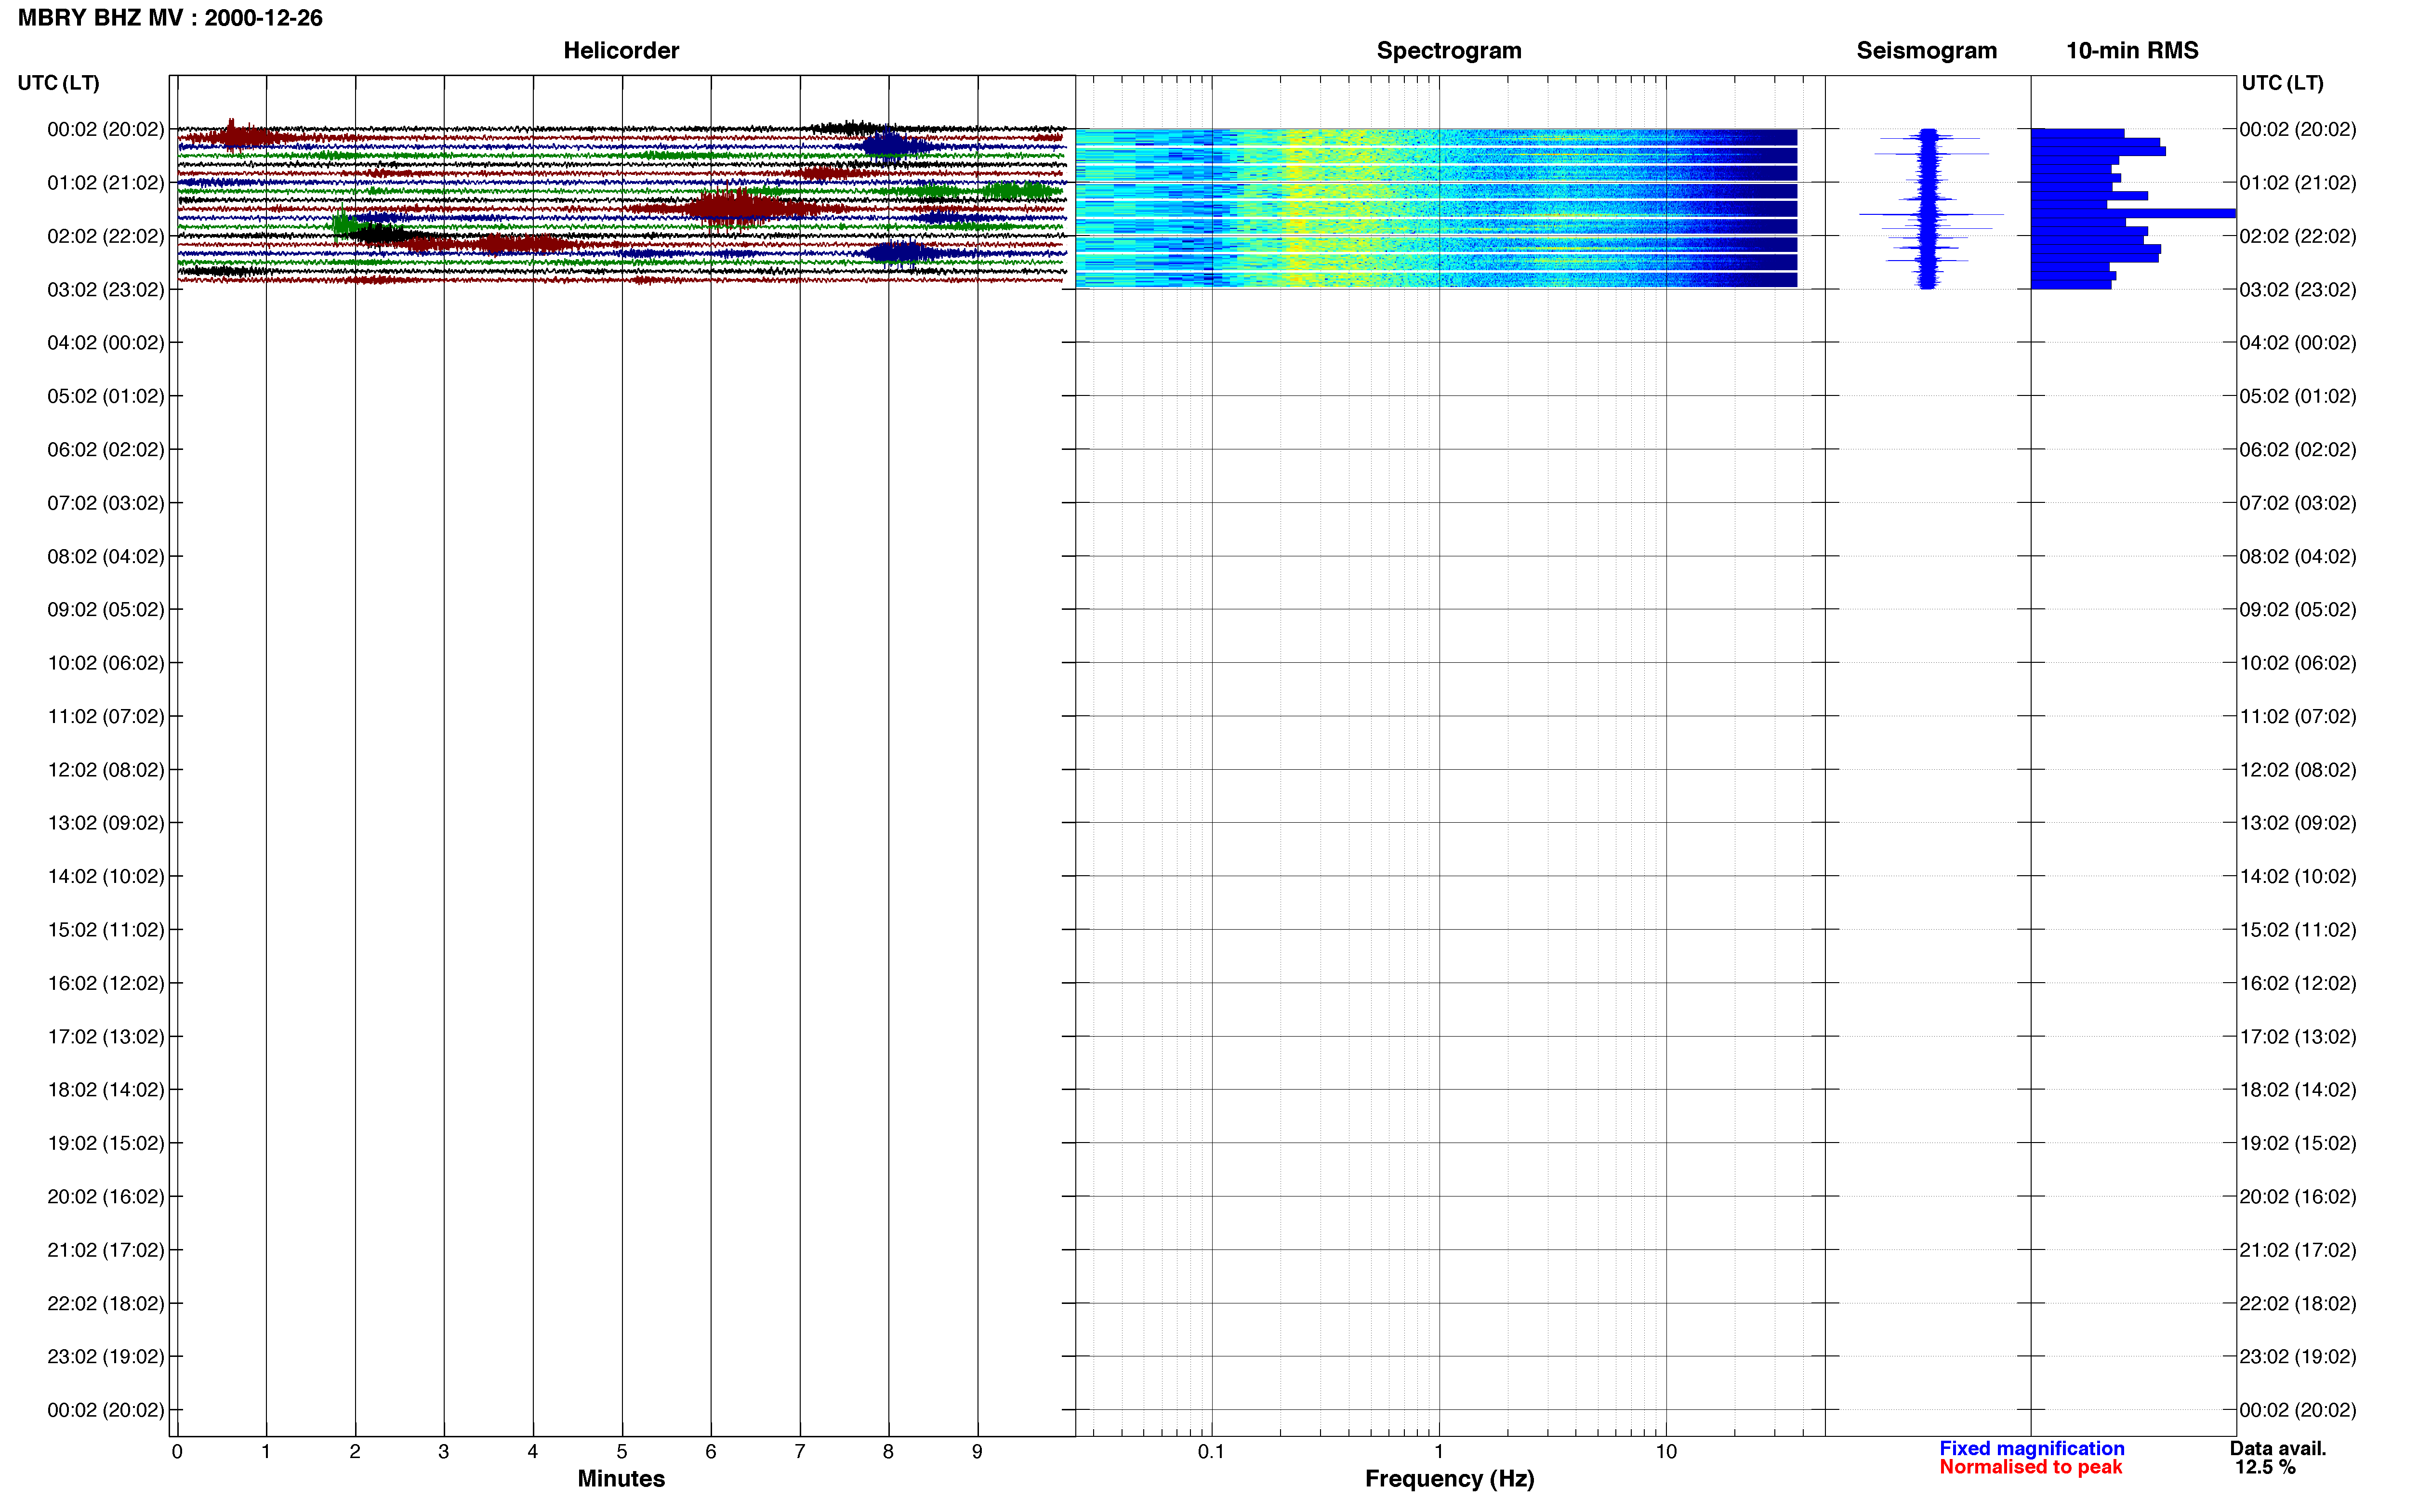
Task: Click left time label '19:02 (15:02)'
Action: (106, 1143)
